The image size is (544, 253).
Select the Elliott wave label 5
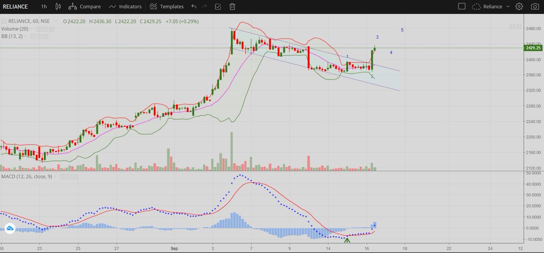pyautogui.click(x=402, y=30)
